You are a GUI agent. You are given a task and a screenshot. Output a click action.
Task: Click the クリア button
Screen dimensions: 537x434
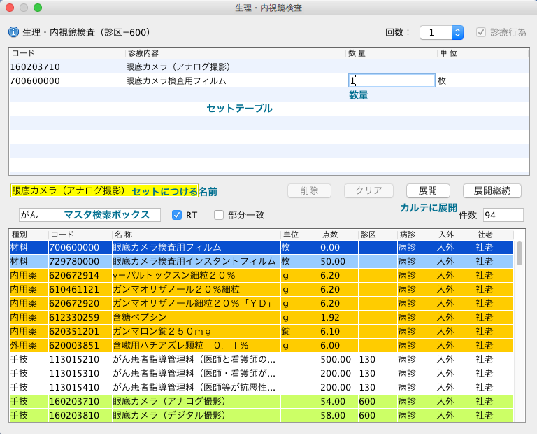click(367, 190)
